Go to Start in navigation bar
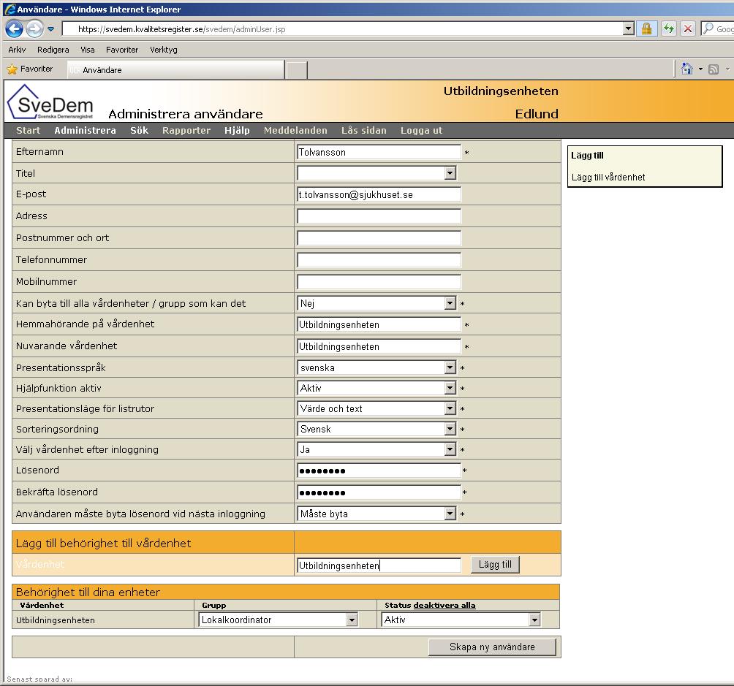Screen dimensions: 734x686 click(x=28, y=131)
